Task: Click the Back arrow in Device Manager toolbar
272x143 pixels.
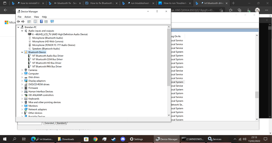Action: [19, 21]
